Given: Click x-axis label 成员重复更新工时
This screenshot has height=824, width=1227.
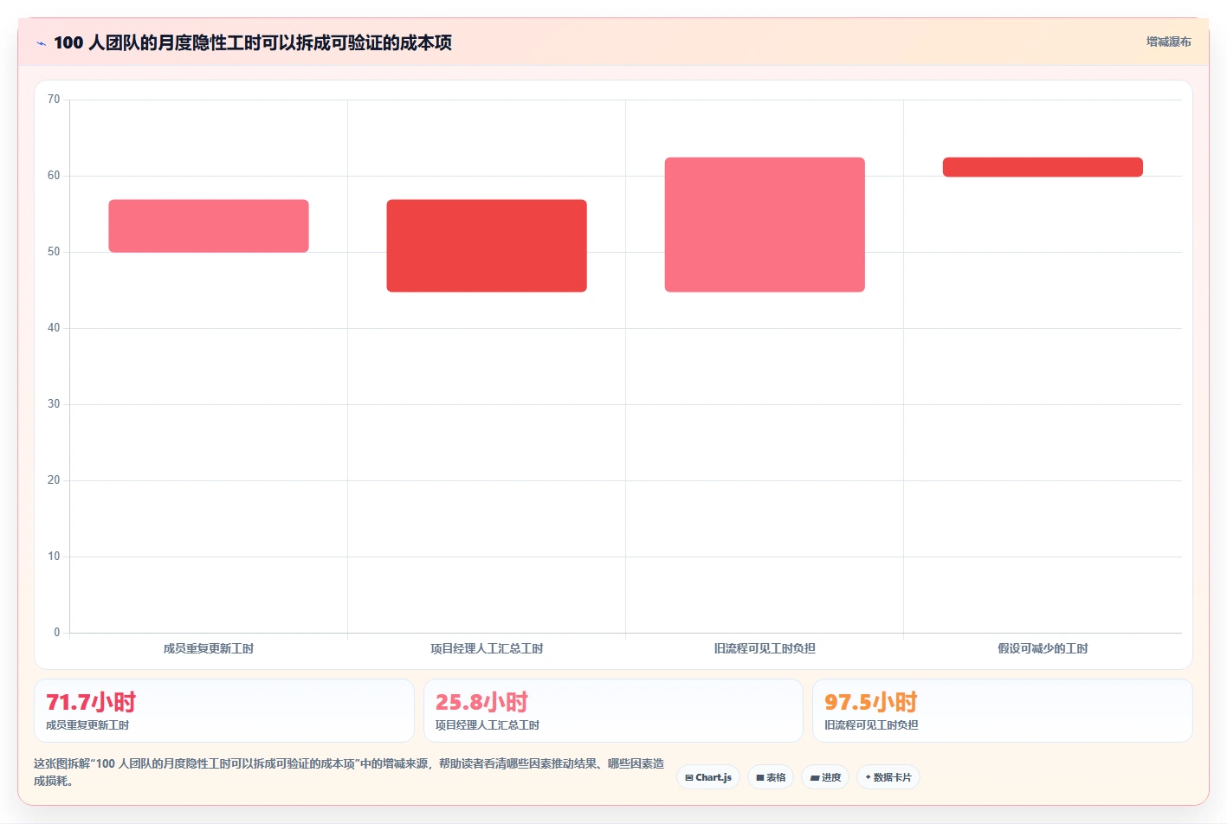Looking at the screenshot, I should pos(209,648).
